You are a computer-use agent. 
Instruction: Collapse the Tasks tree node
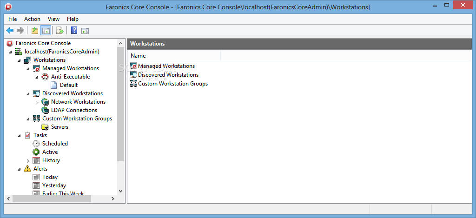coord(20,136)
